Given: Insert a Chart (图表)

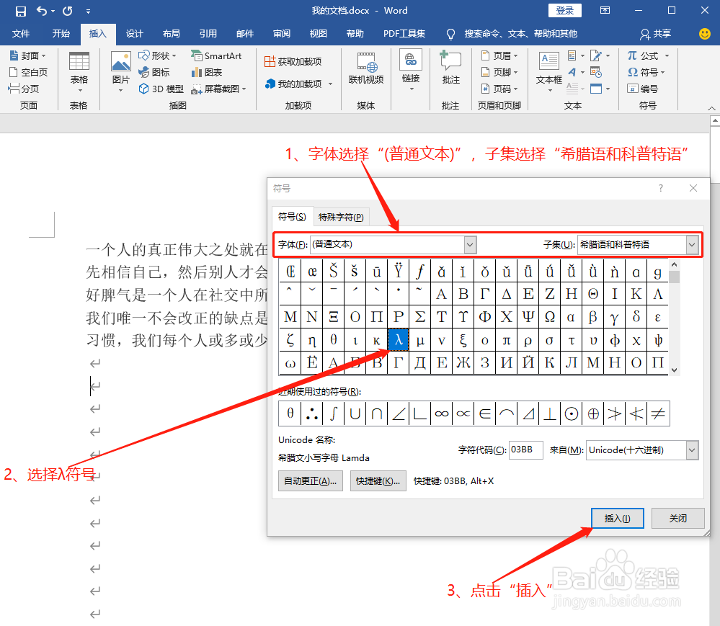Looking at the screenshot, I should tap(207, 72).
